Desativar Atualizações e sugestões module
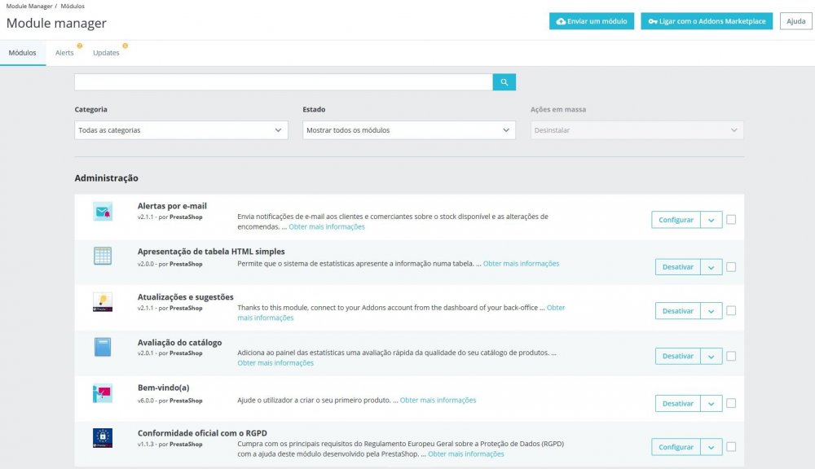Screen dimensions: 815x469 coord(678,310)
